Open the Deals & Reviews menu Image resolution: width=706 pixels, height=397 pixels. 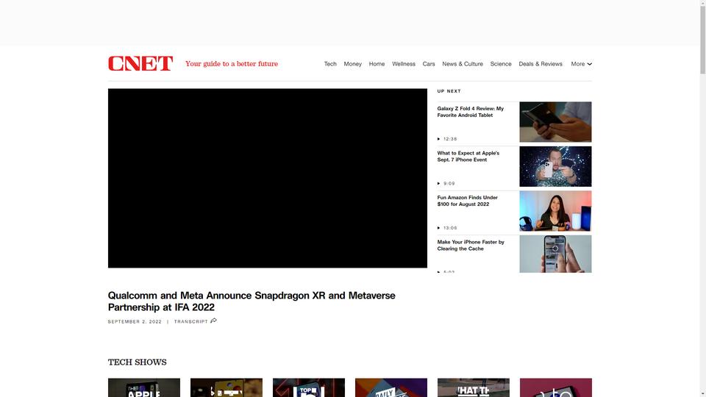(x=541, y=64)
